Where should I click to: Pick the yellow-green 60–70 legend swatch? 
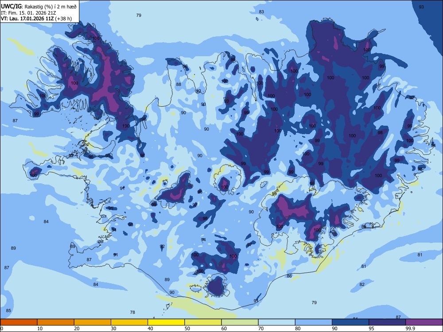(240, 322)
